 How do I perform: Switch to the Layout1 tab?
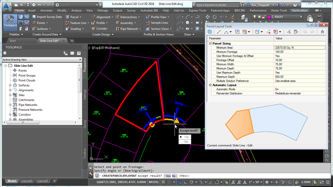[27, 181]
